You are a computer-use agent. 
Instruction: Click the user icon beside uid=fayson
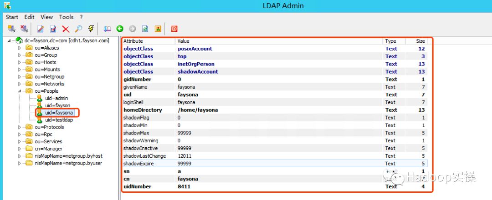pyautogui.click(x=40, y=105)
